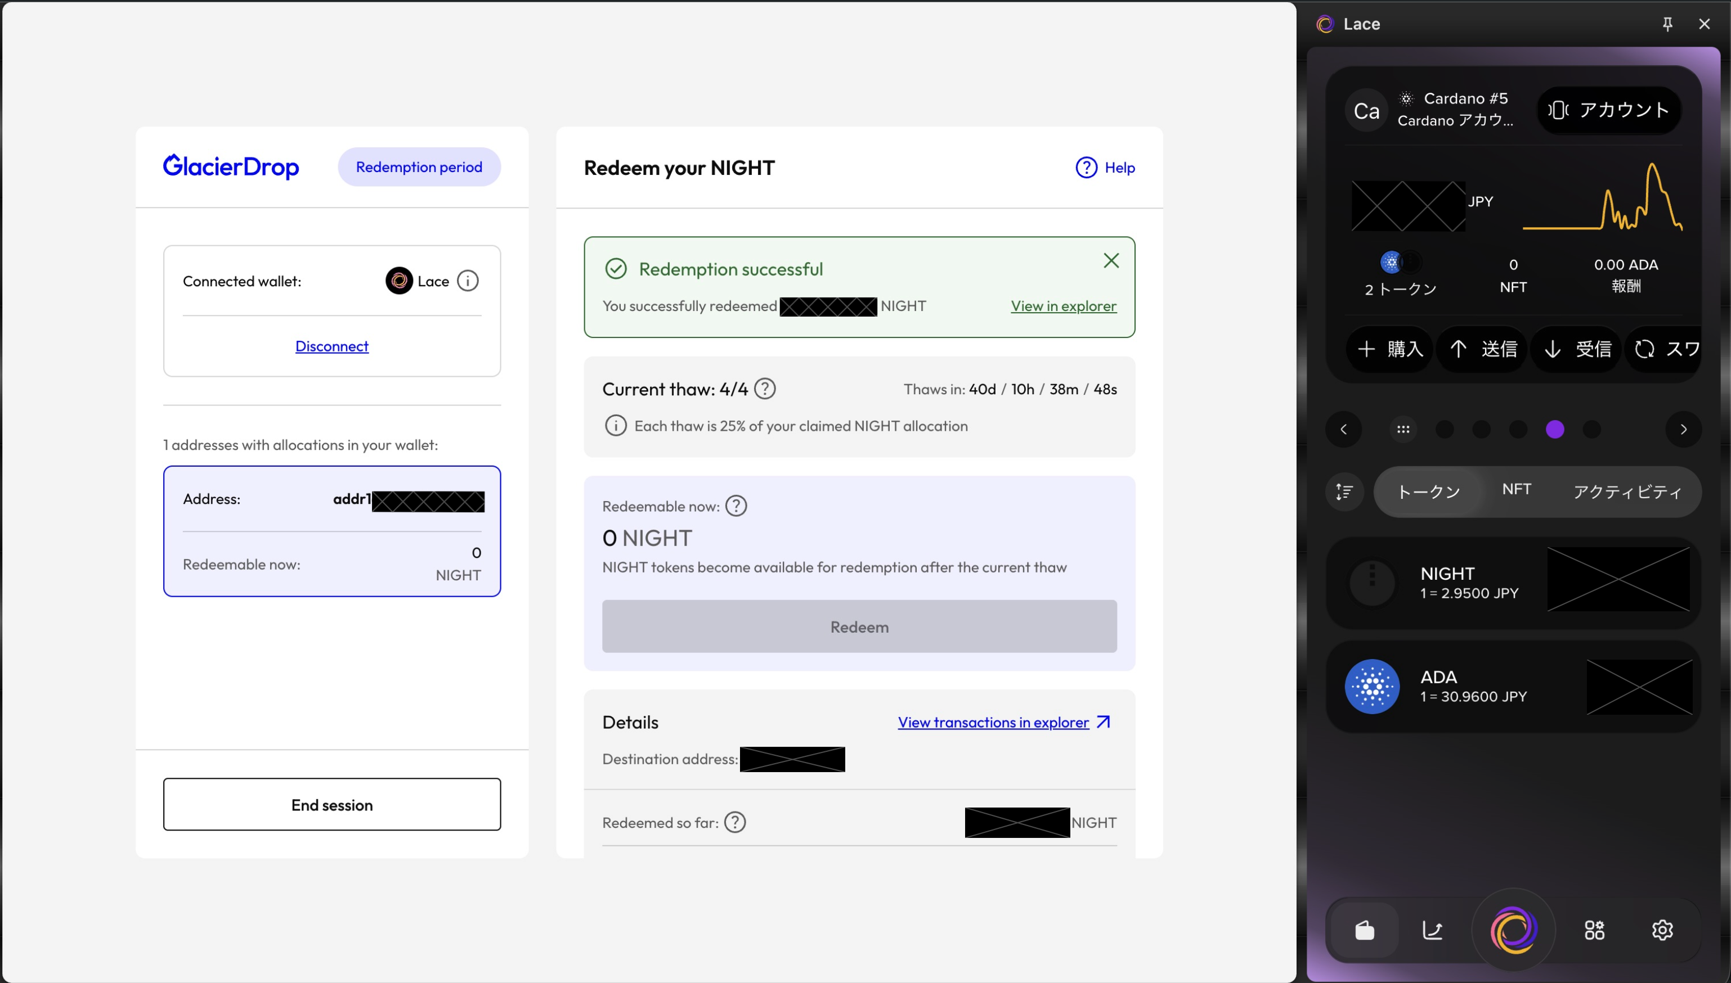This screenshot has width=1731, height=983.
Task: Go to previous wallet account arrow
Action: click(1343, 430)
